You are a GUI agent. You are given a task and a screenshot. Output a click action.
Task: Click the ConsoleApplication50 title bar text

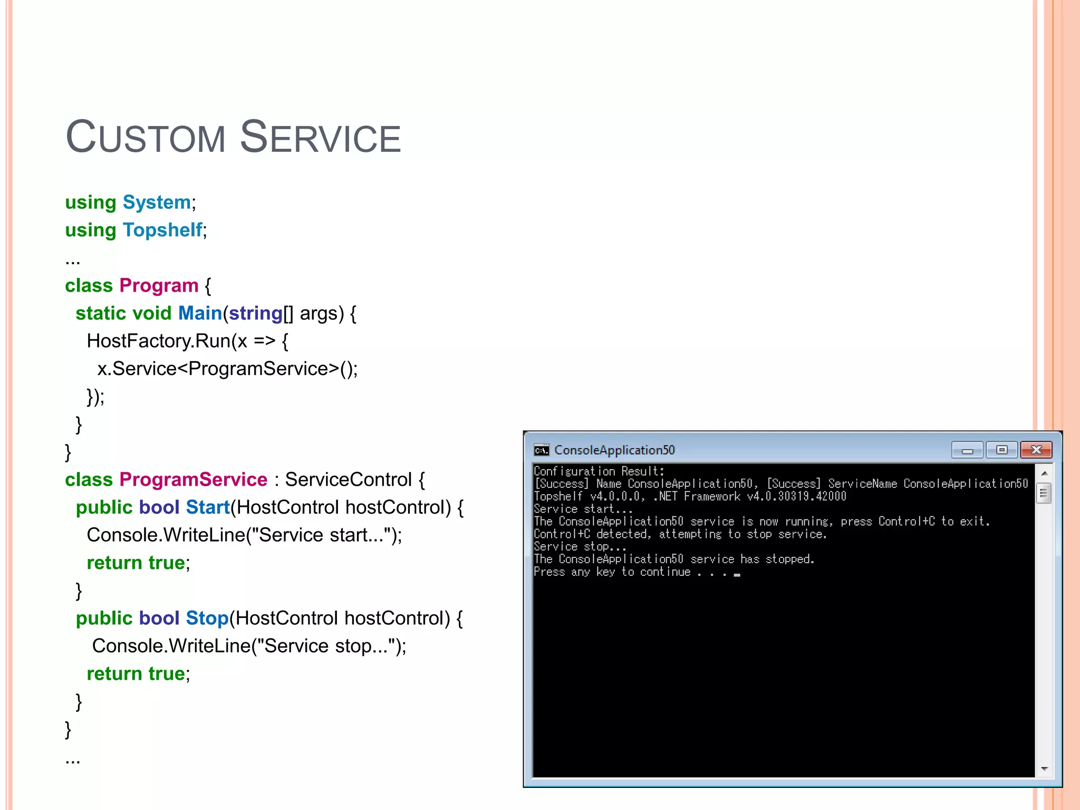coord(614,450)
